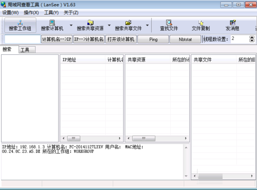Open the 发消息 tool

coord(232,25)
